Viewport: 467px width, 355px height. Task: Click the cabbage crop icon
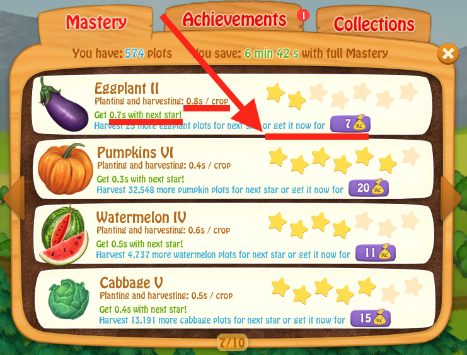pos(69,299)
